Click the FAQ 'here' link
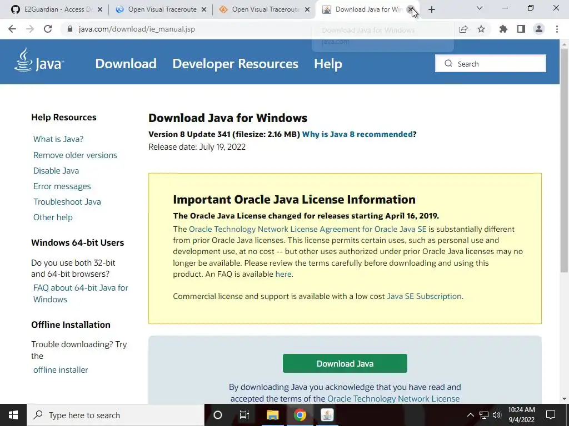This screenshot has width=569, height=426. pos(283,274)
